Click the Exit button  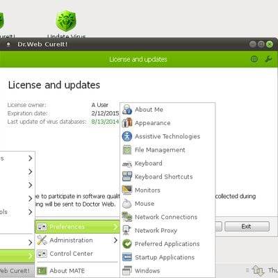pyautogui.click(x=247, y=227)
